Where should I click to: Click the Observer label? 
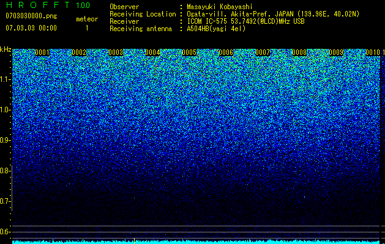tap(124, 7)
